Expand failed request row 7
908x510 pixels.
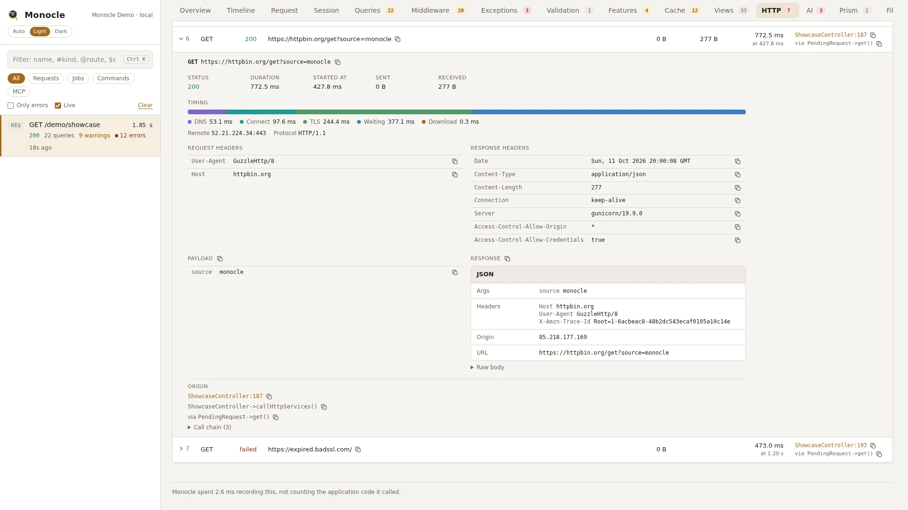pos(181,449)
